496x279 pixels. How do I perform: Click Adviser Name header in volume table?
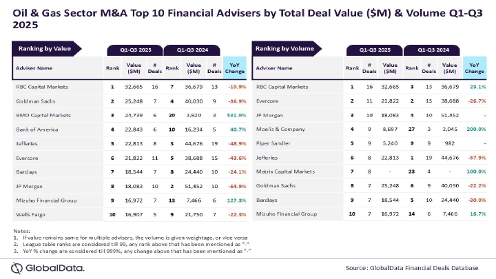(x=276, y=69)
